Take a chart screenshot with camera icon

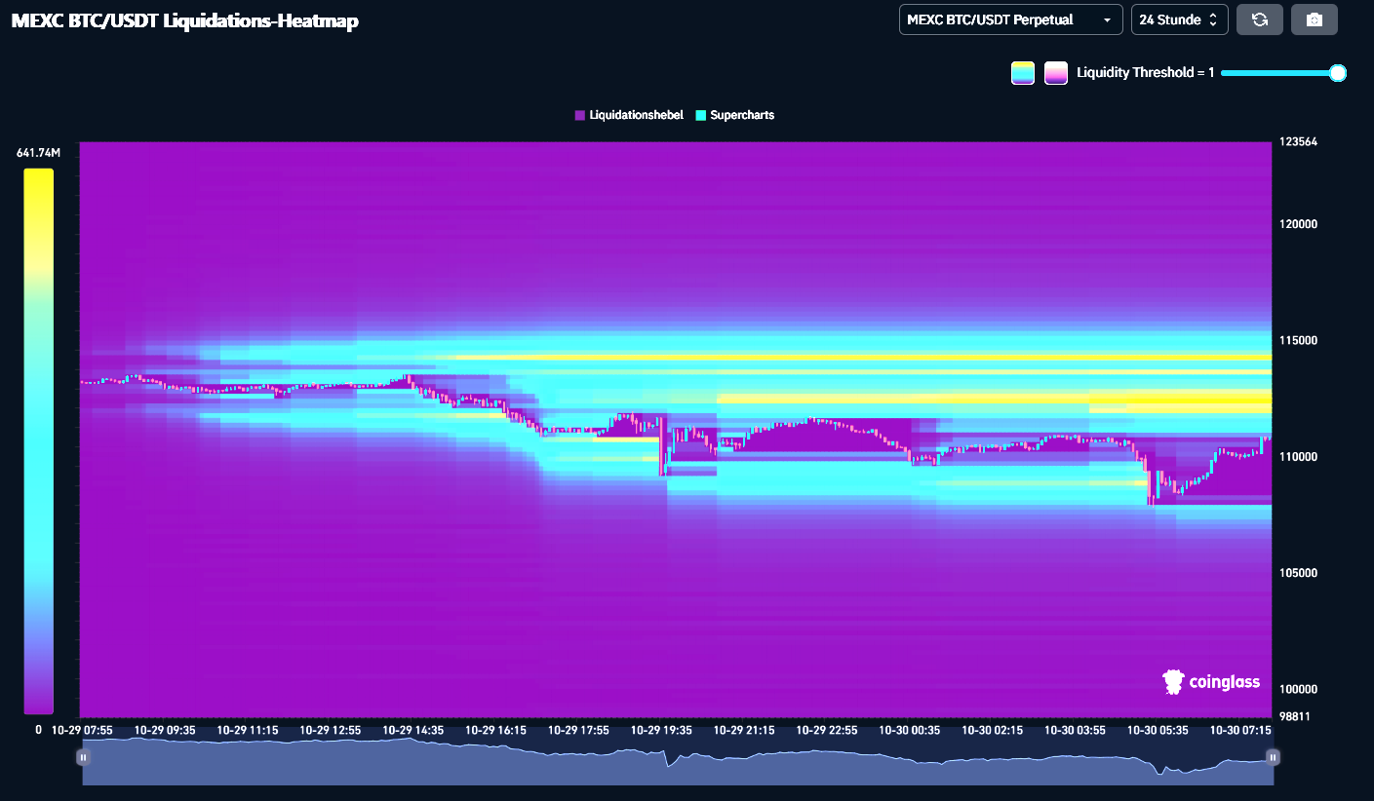click(x=1314, y=19)
